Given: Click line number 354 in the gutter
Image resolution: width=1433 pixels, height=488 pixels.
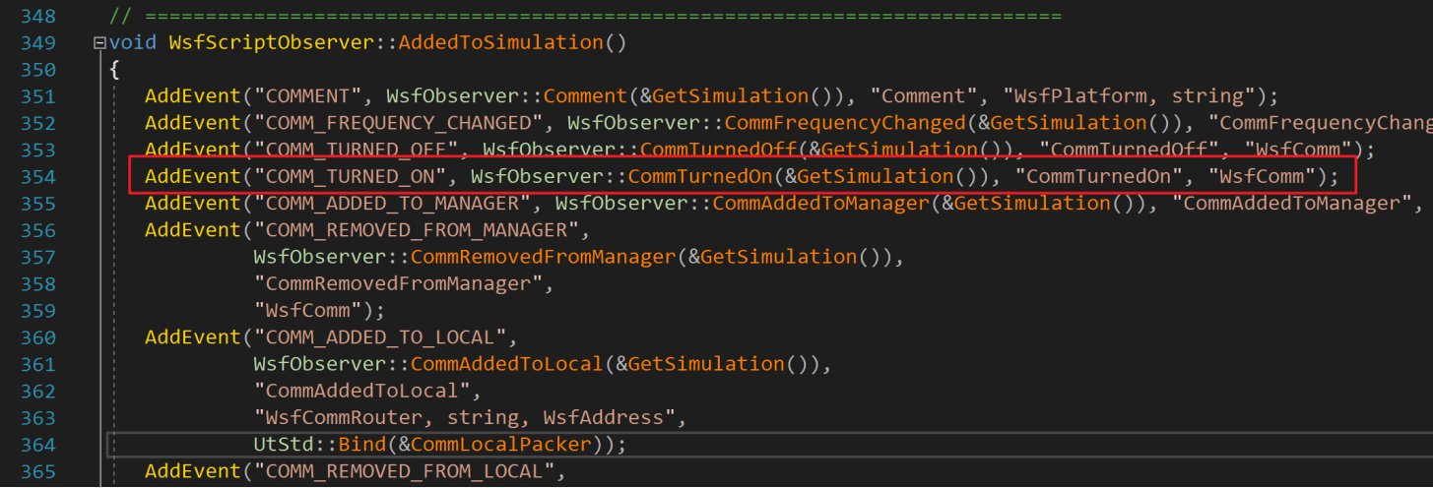Looking at the screenshot, I should tap(36, 177).
